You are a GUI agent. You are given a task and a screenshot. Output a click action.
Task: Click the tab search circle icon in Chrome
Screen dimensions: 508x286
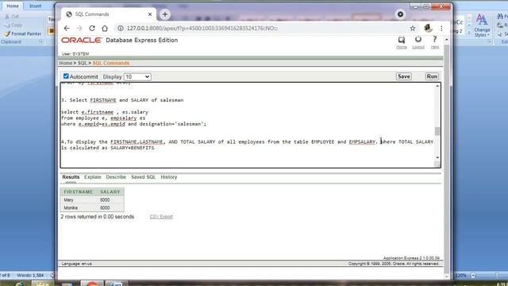(400, 14)
